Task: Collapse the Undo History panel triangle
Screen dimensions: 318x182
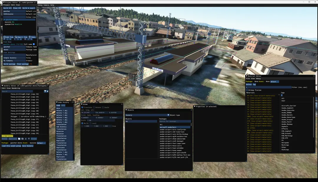Action: click(x=57, y=102)
